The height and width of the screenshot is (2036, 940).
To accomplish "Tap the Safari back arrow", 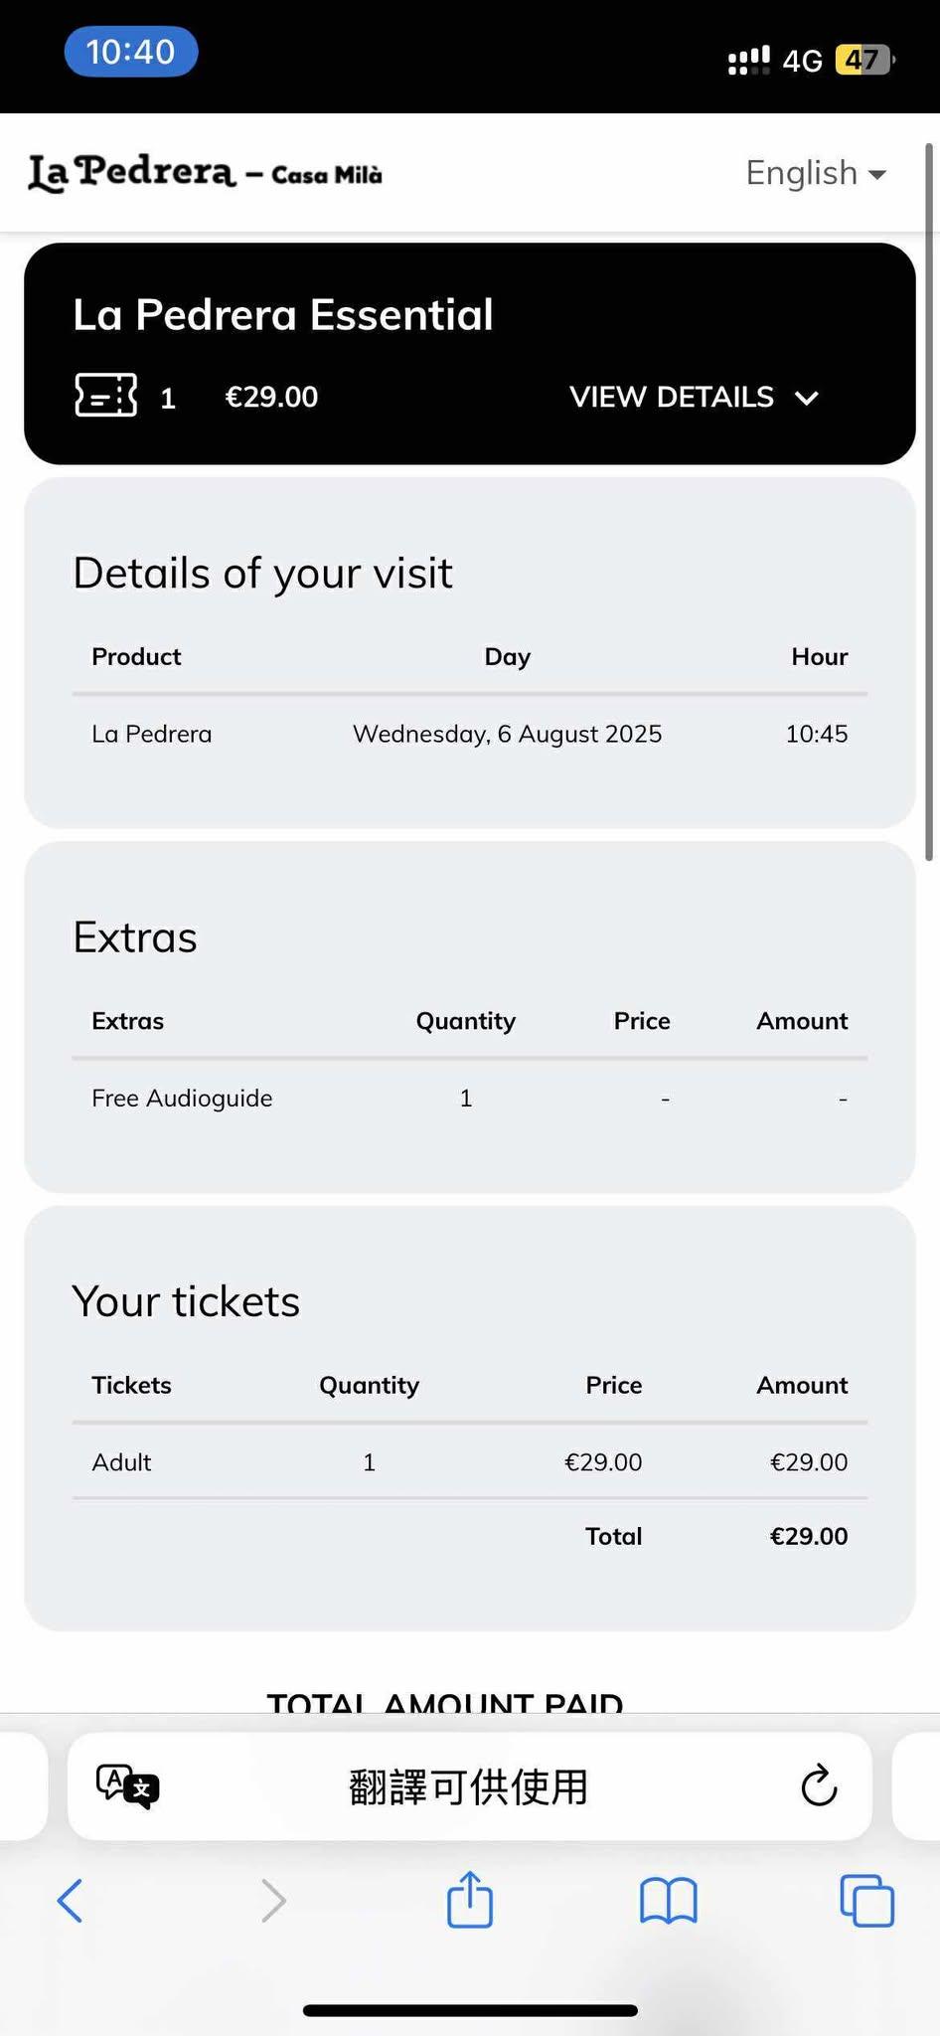I will pyautogui.click(x=71, y=1901).
